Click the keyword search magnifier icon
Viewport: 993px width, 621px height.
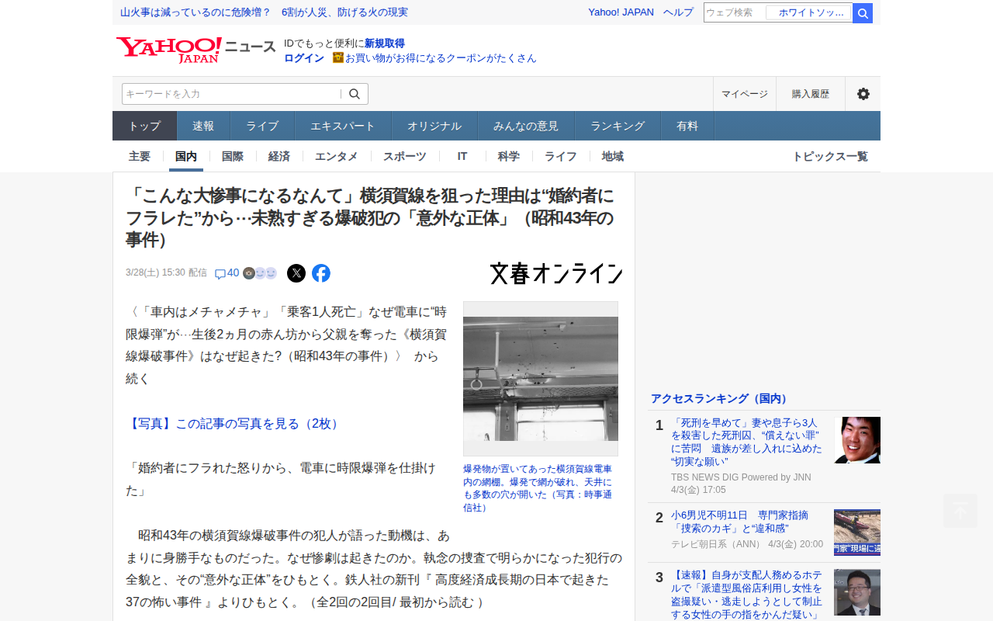pyautogui.click(x=355, y=94)
